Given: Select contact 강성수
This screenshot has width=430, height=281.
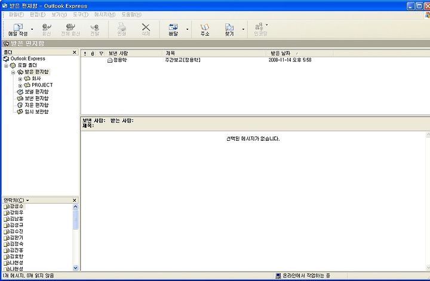Looking at the screenshot, I should [17, 206].
